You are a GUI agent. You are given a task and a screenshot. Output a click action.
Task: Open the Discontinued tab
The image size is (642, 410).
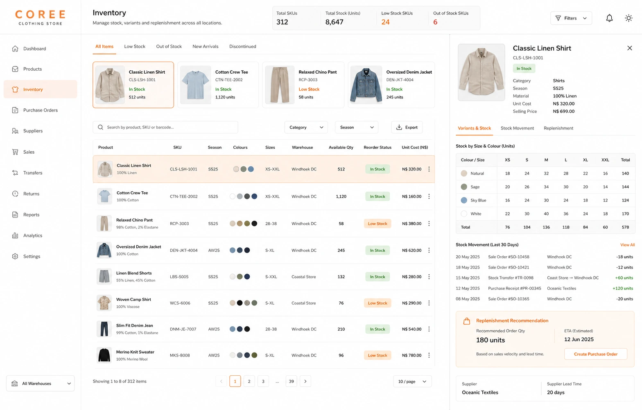(x=243, y=47)
